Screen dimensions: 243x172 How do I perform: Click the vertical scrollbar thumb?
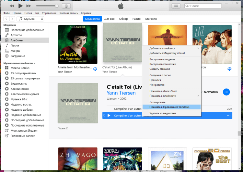[x=239, y=133]
